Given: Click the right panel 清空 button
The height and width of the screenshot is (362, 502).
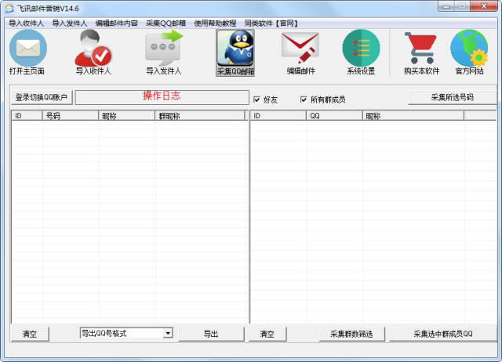Looking at the screenshot, I should pyautogui.click(x=267, y=334).
